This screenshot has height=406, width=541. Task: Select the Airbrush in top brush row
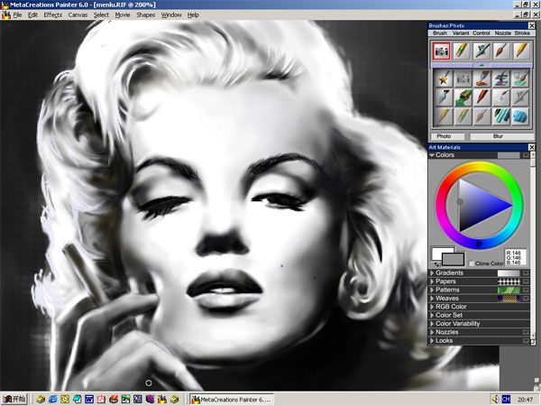point(481,51)
